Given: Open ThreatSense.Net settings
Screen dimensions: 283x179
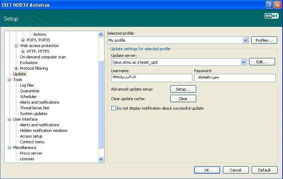Looking at the screenshot, I should tap(34, 108).
